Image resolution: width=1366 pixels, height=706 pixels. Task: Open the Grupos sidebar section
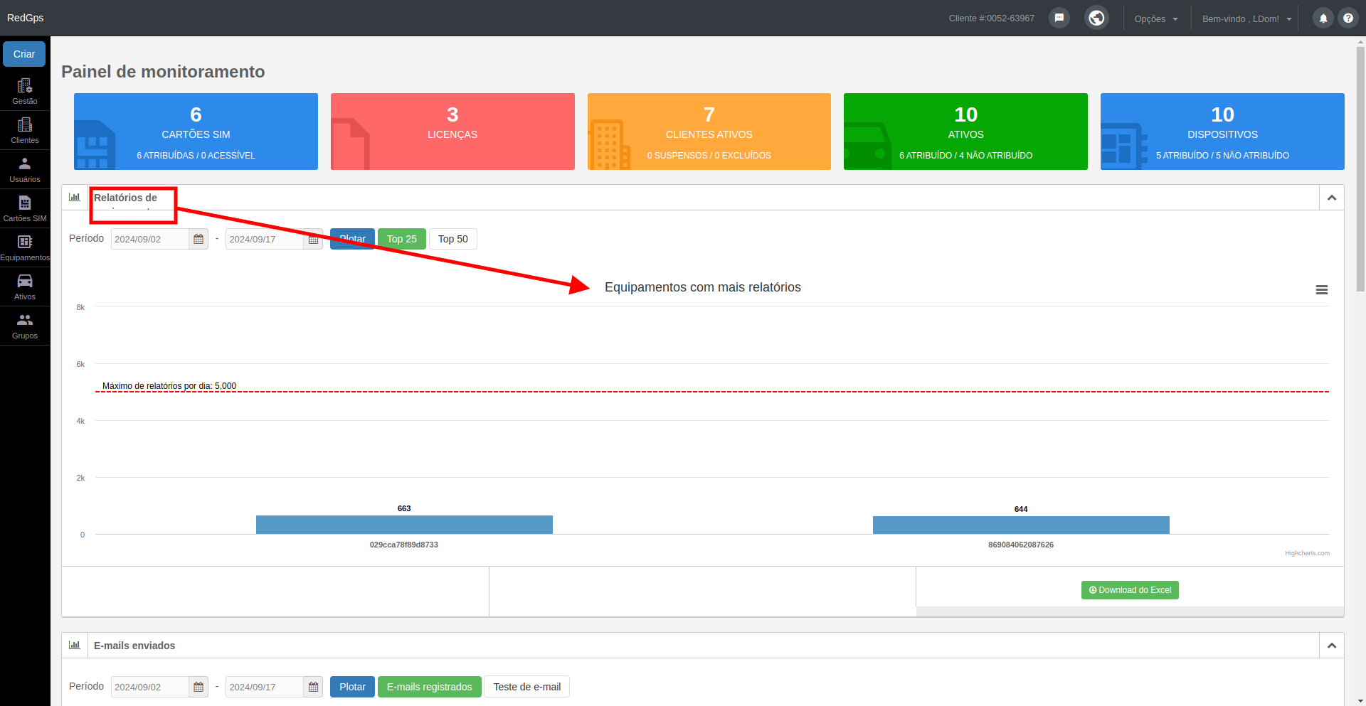coord(25,326)
